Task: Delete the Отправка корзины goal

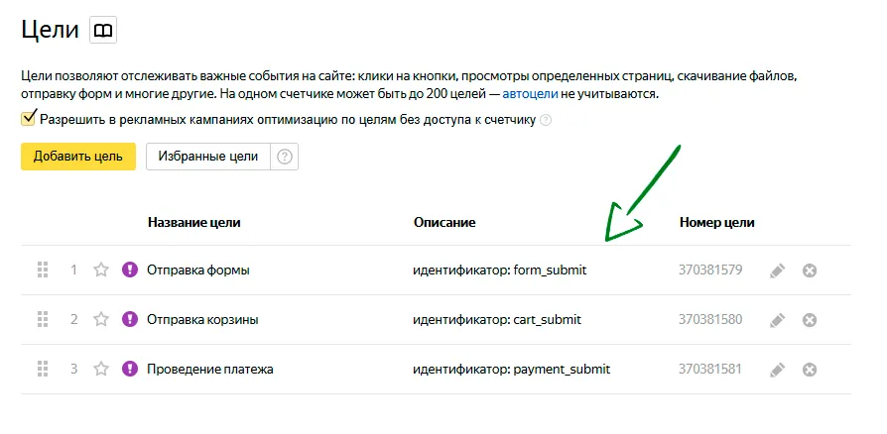Action: [x=810, y=320]
